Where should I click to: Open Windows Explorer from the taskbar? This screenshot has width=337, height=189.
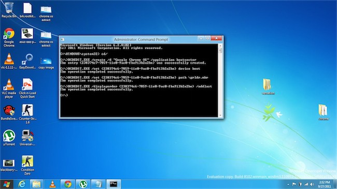(x=36, y=184)
